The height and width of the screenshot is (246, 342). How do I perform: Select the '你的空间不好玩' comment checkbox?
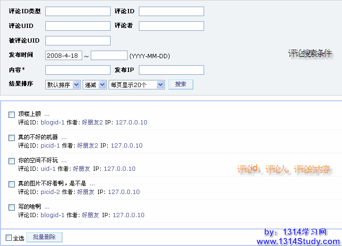11,161
